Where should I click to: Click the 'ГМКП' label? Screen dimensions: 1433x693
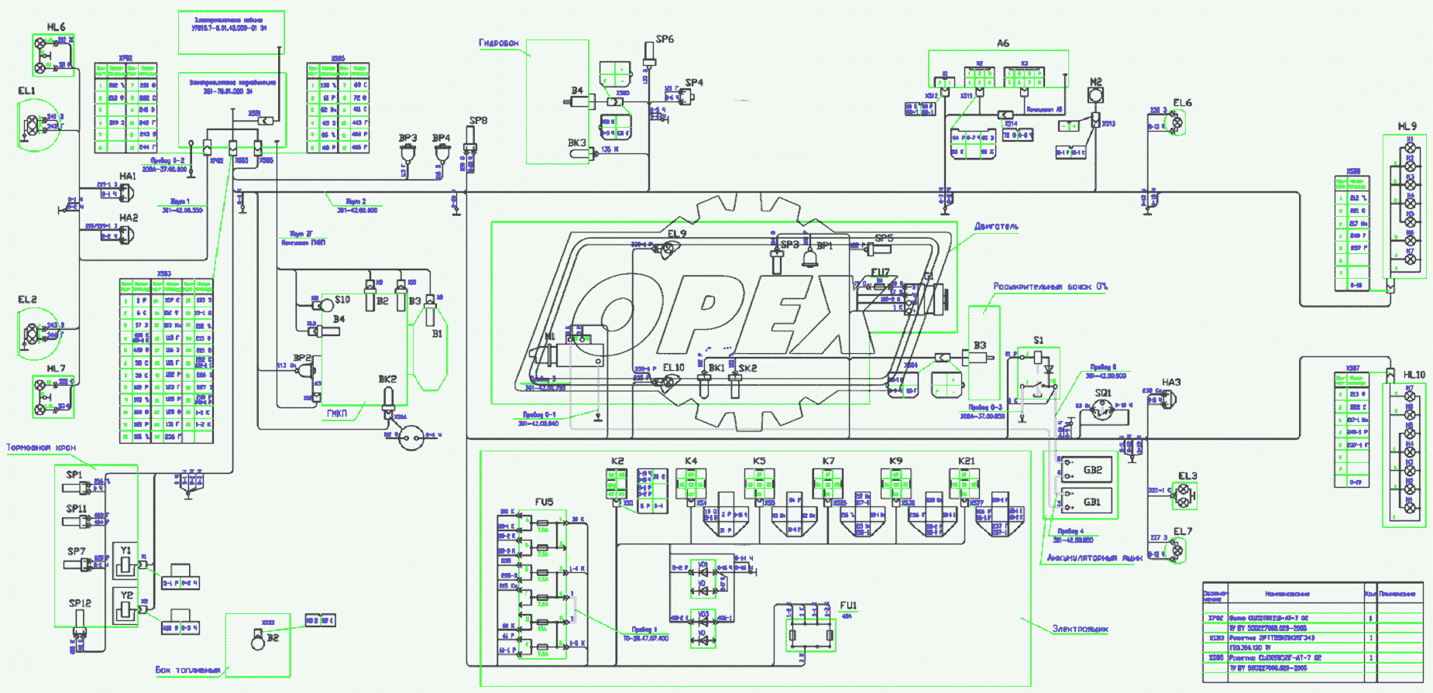click(337, 413)
